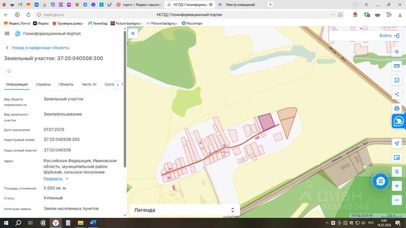Viewport: 406px width, 228px height.
Task: Go back with browser back arrow
Action: [x=6, y=15]
